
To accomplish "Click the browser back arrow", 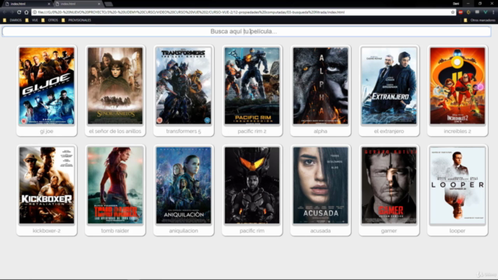I will point(5,12).
